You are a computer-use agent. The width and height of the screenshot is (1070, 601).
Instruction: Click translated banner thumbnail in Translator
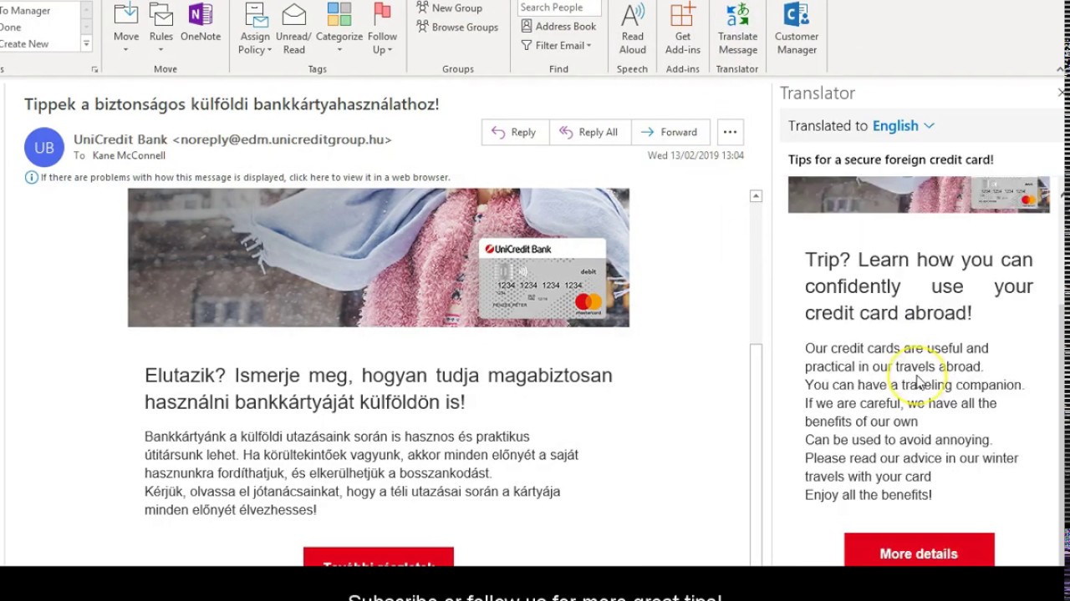[x=918, y=194]
